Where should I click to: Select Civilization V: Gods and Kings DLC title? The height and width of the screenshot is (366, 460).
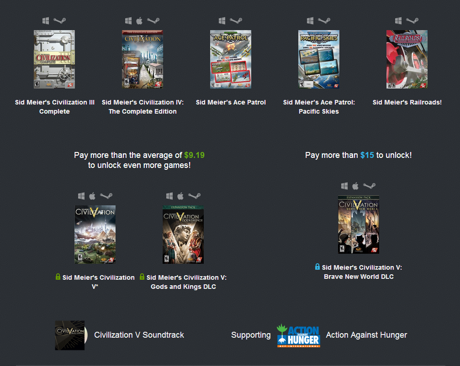pos(186,282)
